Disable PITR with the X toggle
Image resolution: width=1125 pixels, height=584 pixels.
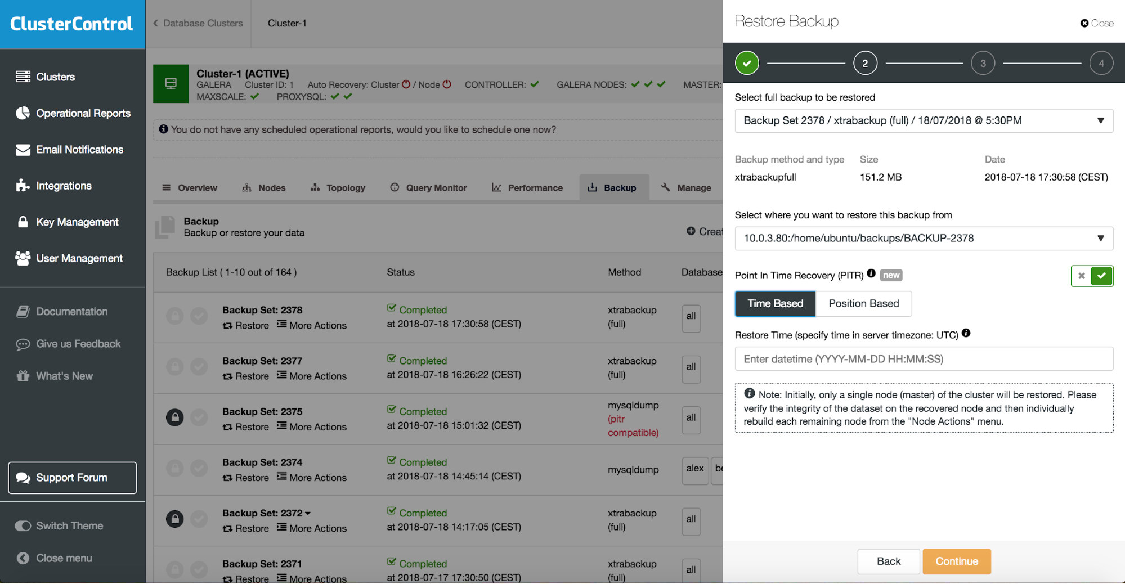pos(1081,276)
